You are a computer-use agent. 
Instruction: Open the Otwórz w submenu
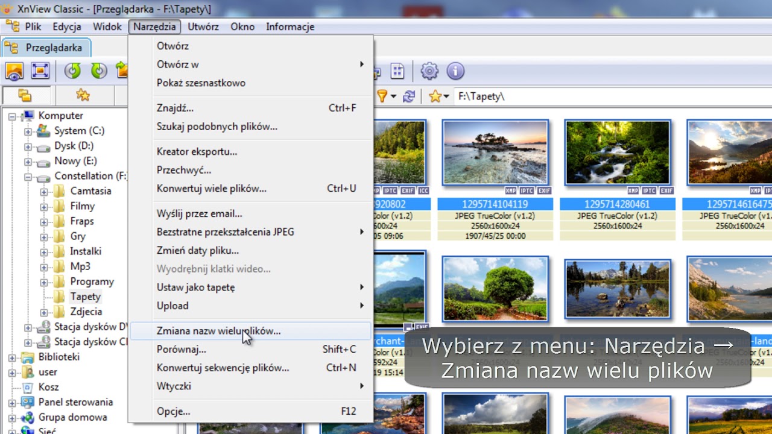tap(251, 64)
